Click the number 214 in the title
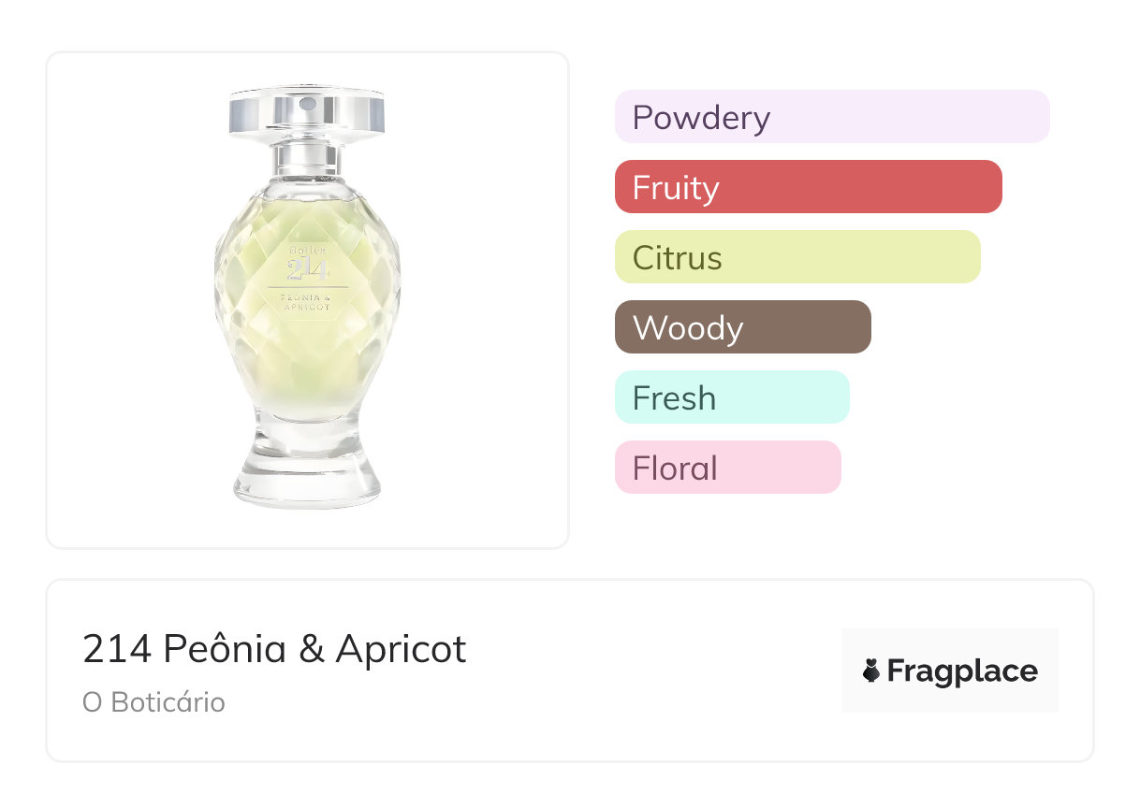The height and width of the screenshot is (808, 1140). point(117,649)
